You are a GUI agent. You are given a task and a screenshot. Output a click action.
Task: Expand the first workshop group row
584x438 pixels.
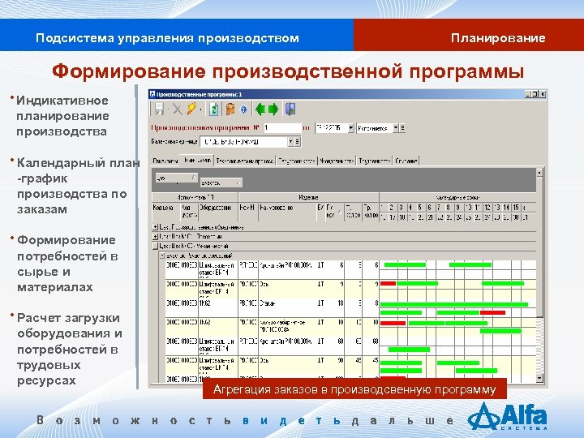[155, 227]
